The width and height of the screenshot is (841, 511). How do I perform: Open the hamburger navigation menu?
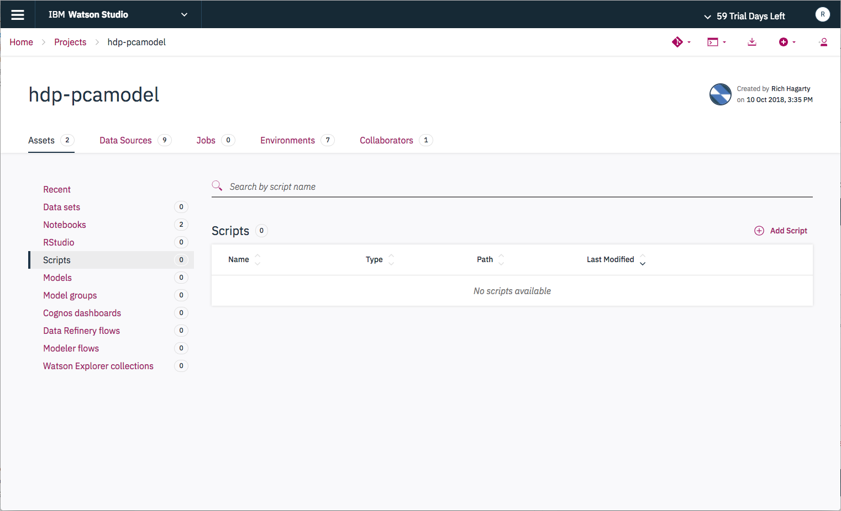(18, 15)
